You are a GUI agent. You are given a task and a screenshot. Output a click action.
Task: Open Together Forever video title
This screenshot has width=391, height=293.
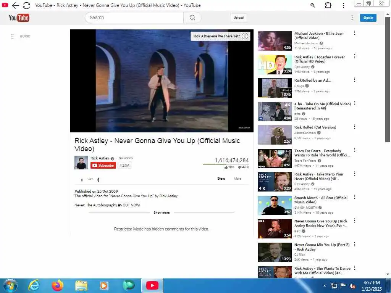click(x=320, y=59)
